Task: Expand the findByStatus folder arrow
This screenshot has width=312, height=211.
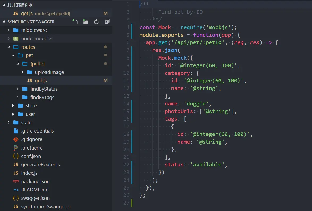Action: point(18,89)
